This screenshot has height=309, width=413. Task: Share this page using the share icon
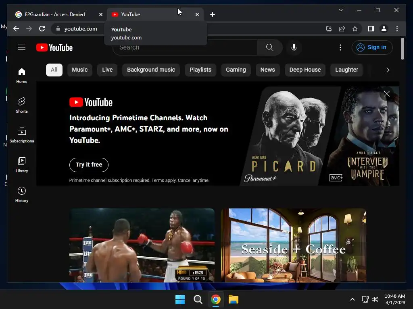click(342, 29)
